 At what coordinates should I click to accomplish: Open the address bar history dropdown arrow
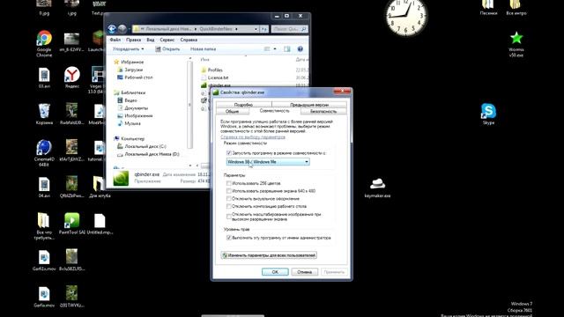(256, 29)
